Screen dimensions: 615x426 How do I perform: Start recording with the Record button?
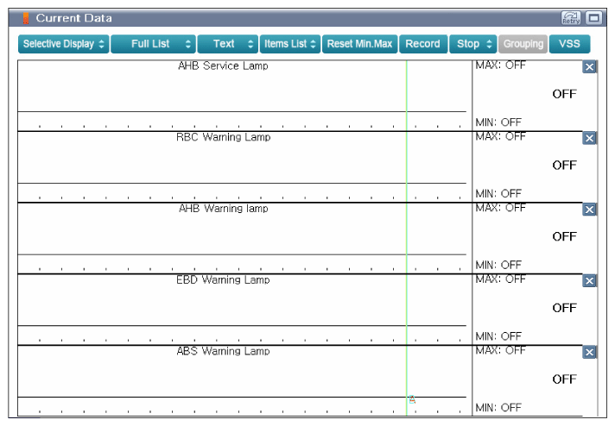point(423,44)
